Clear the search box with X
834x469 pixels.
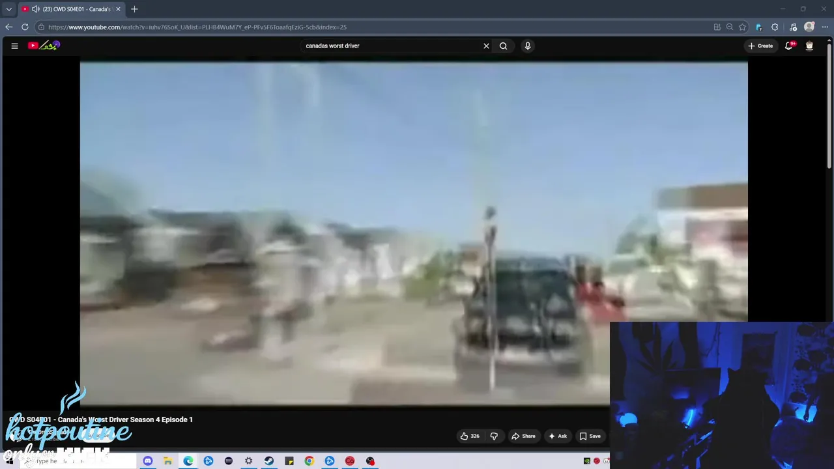(486, 46)
